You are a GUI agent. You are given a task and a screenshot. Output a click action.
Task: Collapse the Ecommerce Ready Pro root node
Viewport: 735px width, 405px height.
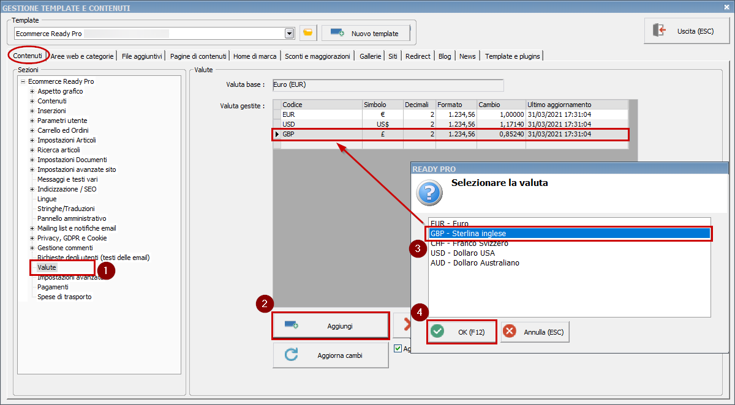pos(23,81)
